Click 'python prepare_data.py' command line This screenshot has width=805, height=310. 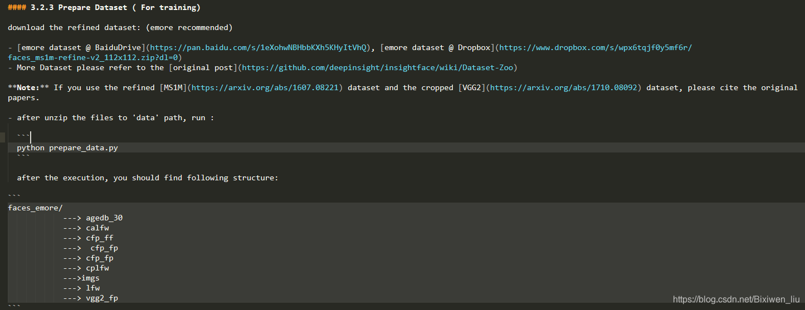point(67,147)
